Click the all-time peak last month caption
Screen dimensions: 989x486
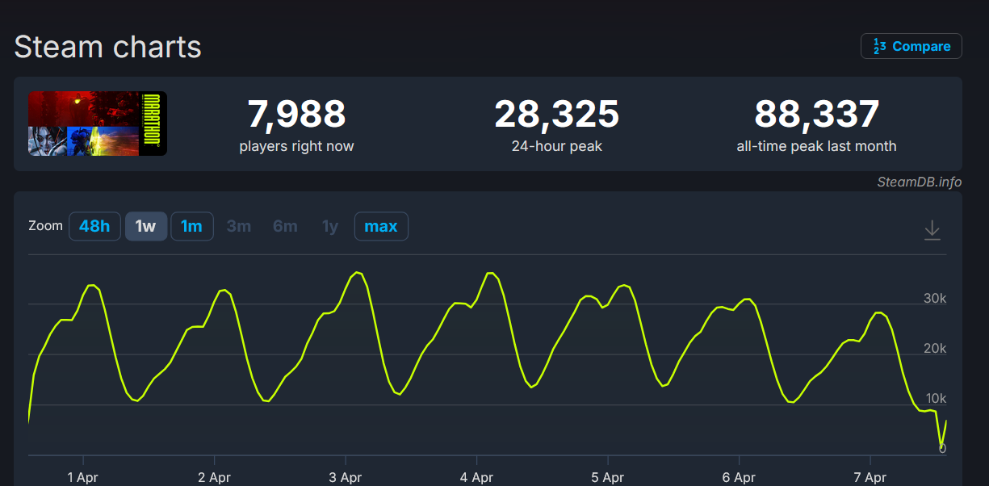click(x=817, y=146)
